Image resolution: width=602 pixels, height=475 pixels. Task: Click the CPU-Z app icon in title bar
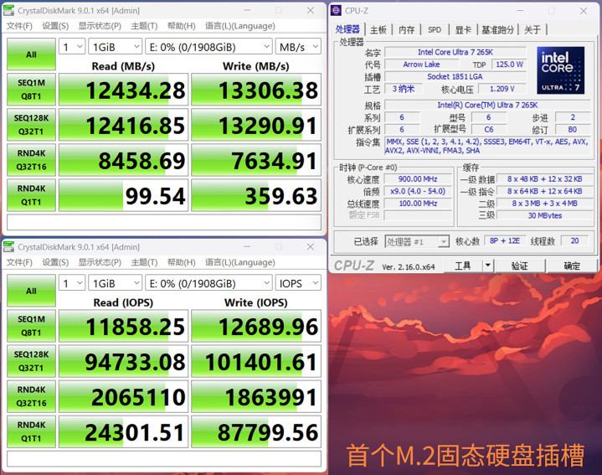[x=336, y=10]
